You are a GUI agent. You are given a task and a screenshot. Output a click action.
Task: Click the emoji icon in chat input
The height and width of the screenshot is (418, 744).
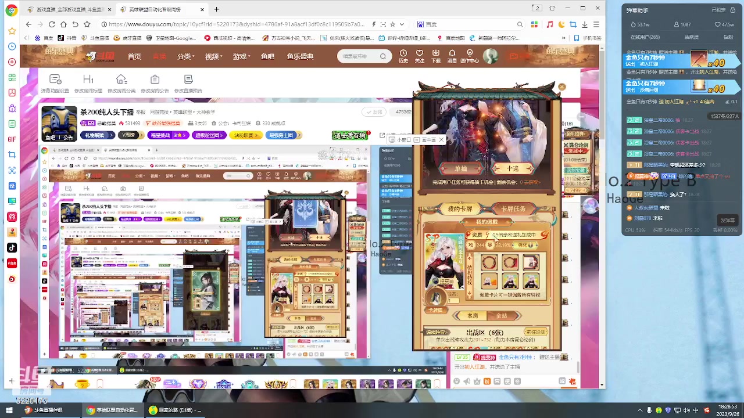coord(457,381)
